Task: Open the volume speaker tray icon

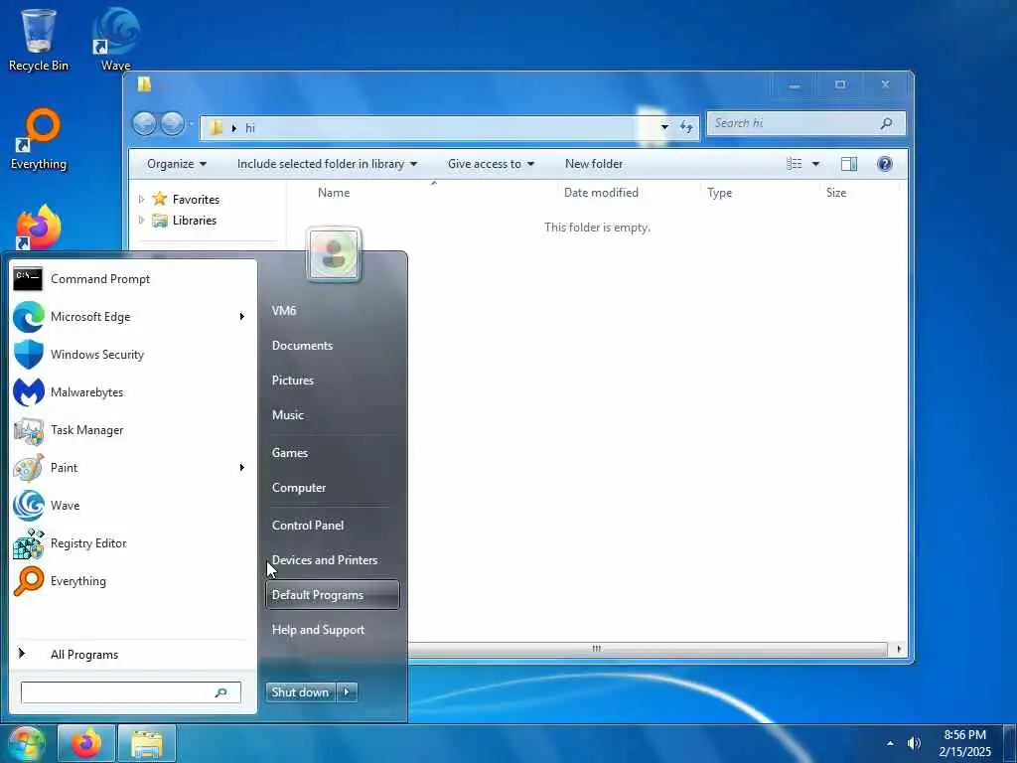Action: (x=915, y=743)
